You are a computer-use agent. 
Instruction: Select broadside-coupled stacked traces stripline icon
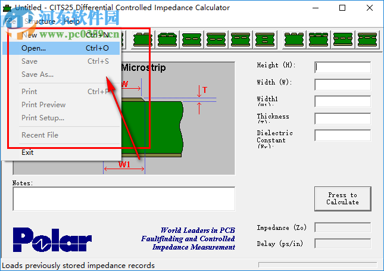pos(265,40)
